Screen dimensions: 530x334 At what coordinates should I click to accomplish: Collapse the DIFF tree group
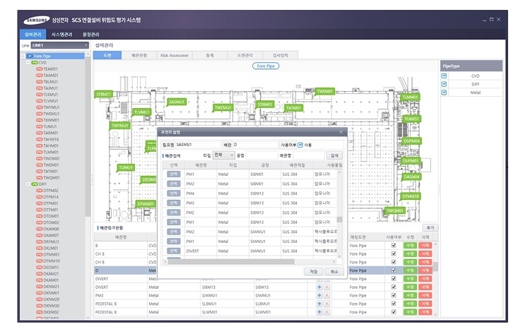pyautogui.click(x=28, y=184)
